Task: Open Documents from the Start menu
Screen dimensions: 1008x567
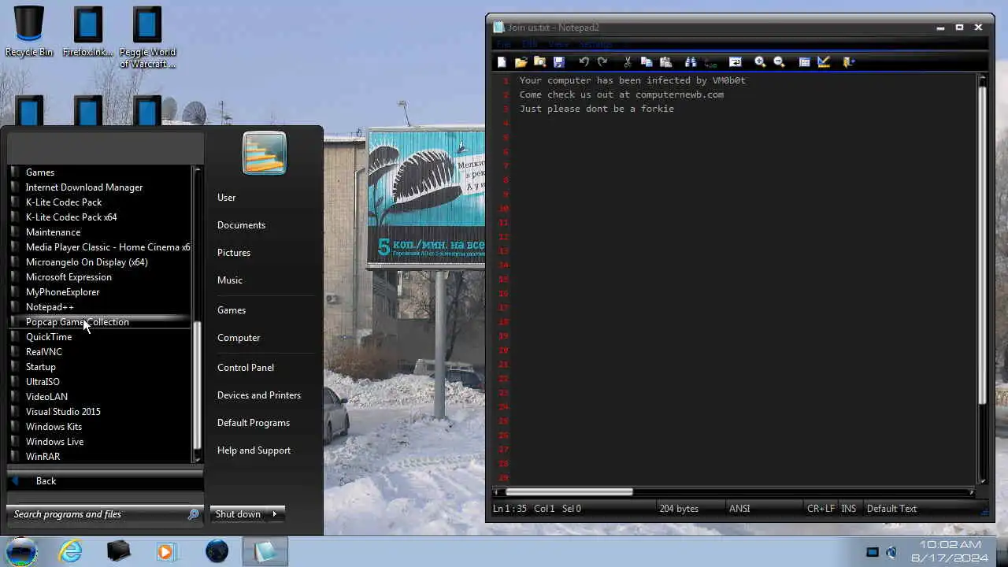Action: point(241,225)
